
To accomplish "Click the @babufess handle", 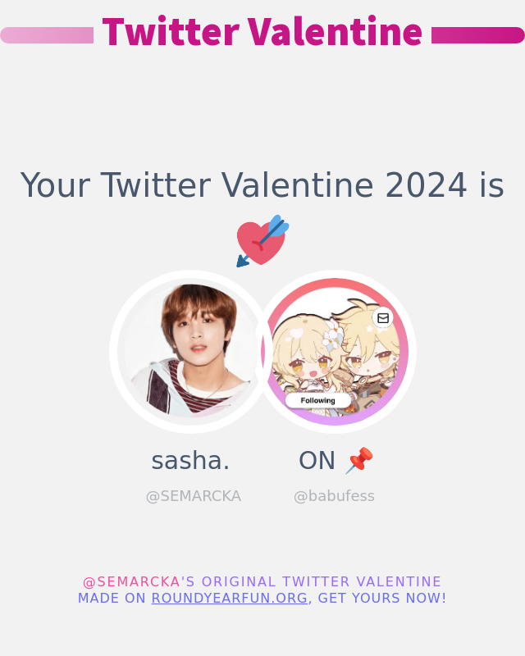I will (x=334, y=496).
